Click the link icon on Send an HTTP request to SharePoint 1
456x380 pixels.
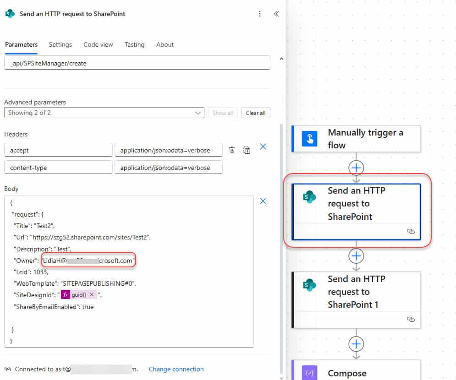click(411, 319)
